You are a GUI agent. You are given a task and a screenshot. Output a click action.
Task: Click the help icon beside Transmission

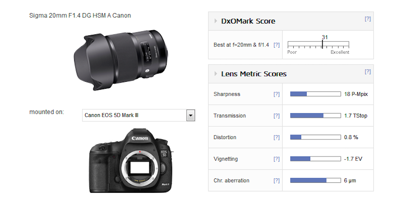tap(276, 116)
